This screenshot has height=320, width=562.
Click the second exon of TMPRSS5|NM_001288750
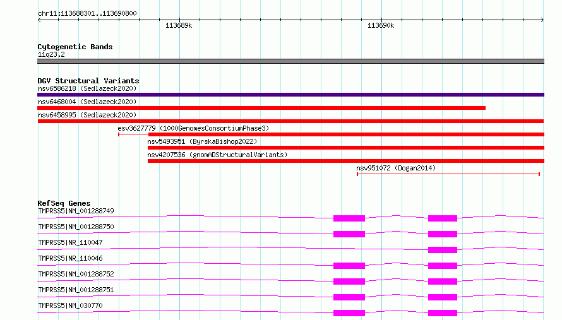[x=443, y=234]
